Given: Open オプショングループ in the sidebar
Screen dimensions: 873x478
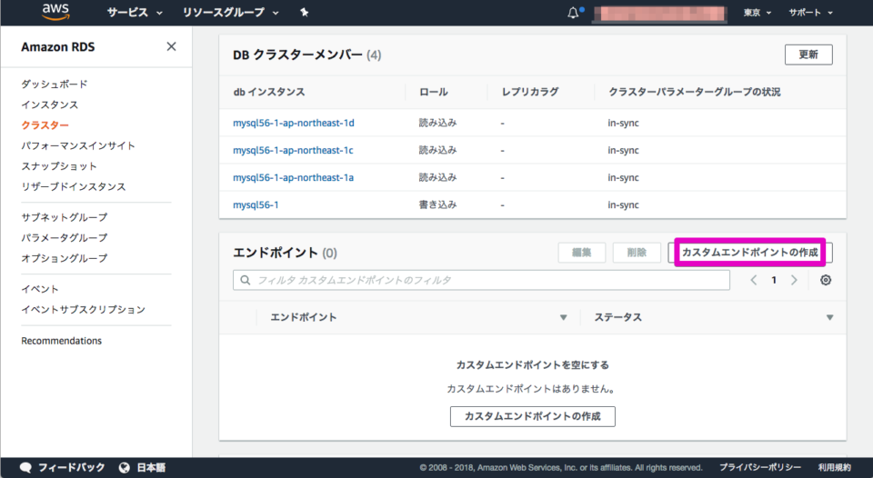Looking at the screenshot, I should tap(64, 258).
